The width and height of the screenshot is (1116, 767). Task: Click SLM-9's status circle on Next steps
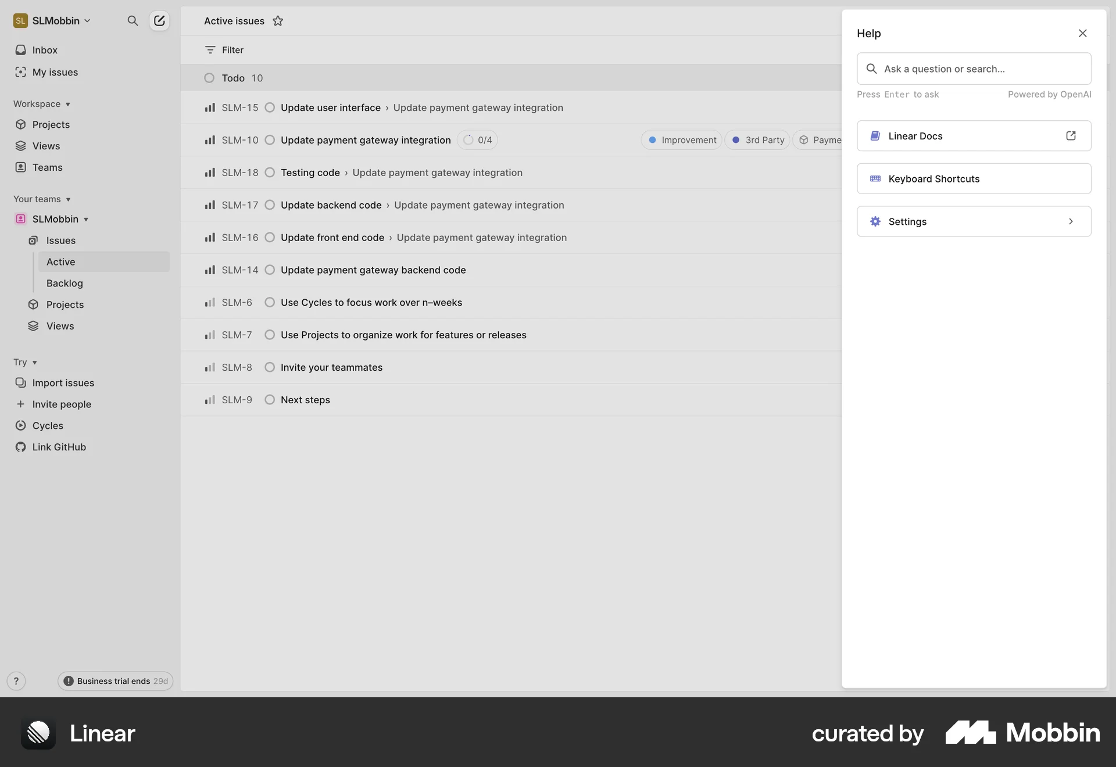click(269, 400)
